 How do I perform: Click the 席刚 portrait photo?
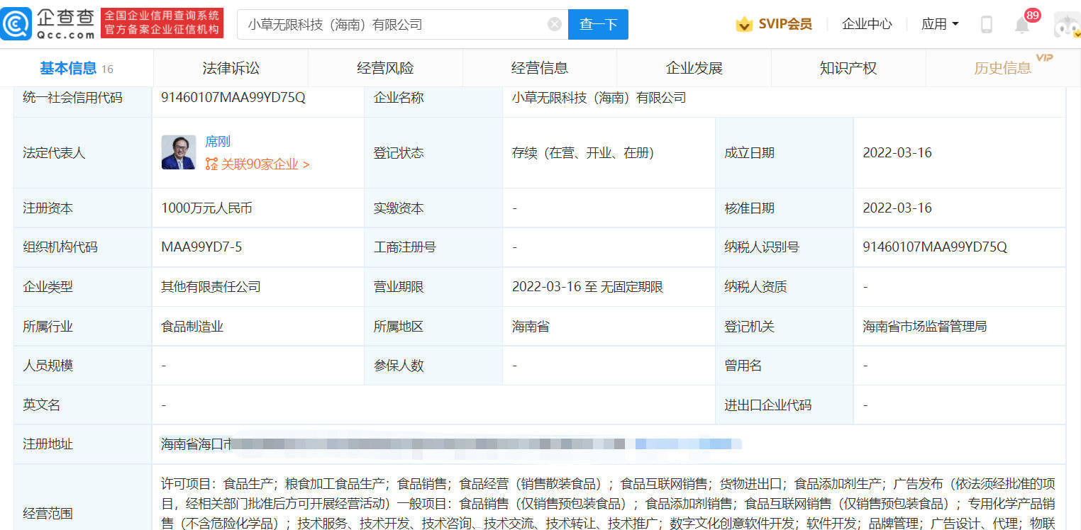tap(178, 152)
